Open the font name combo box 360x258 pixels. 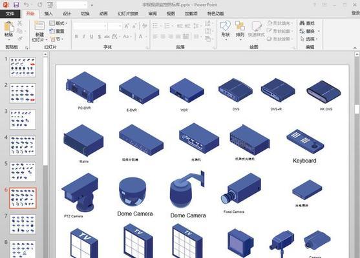point(90,26)
